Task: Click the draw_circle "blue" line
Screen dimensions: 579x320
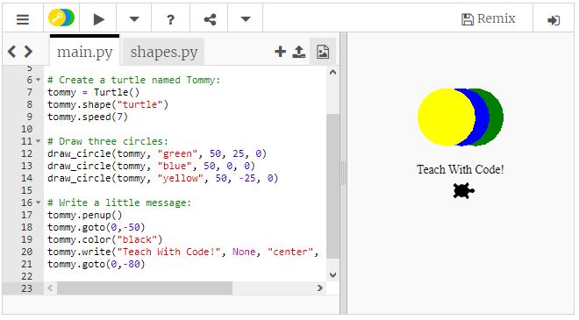Action: tap(151, 166)
